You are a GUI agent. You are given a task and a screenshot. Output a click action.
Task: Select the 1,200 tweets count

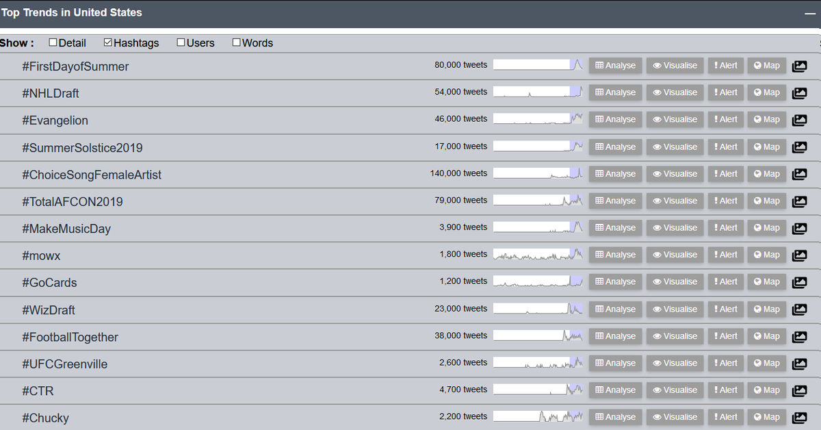[x=464, y=281]
